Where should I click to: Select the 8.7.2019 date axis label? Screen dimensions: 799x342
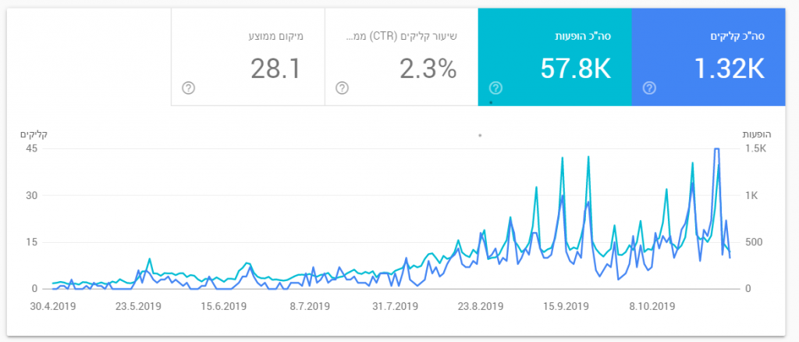(x=310, y=306)
